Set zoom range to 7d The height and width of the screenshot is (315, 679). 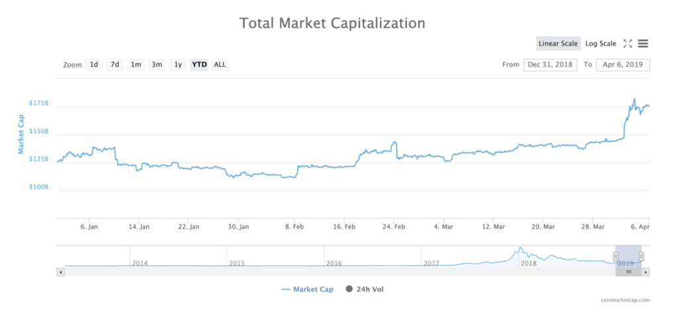pyautogui.click(x=115, y=65)
